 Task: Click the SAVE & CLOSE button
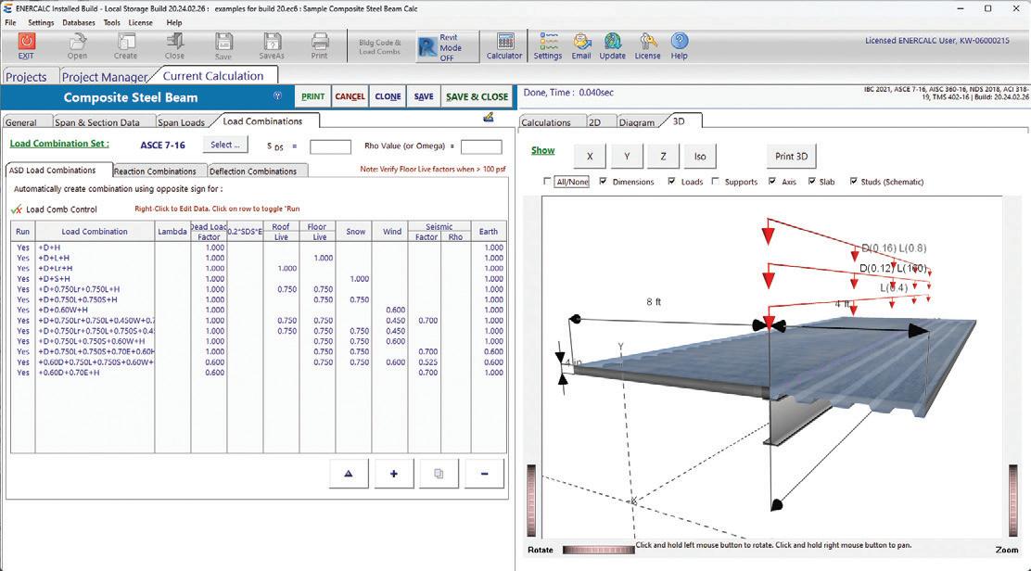(477, 96)
